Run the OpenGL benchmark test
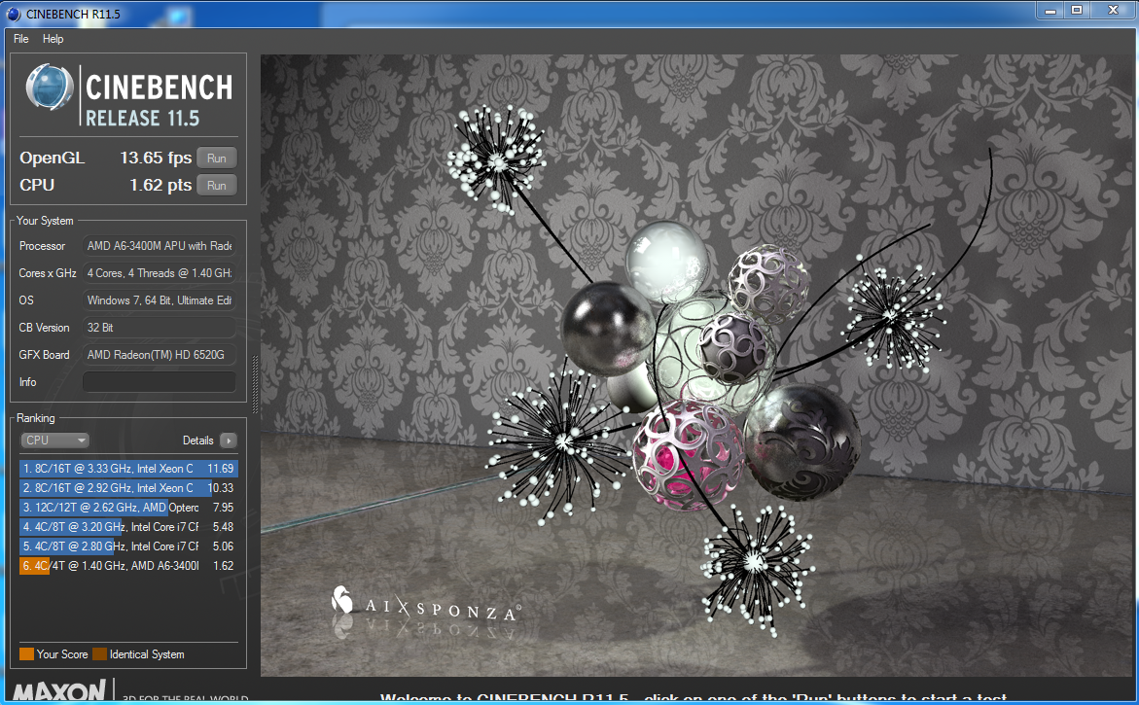 click(x=217, y=159)
